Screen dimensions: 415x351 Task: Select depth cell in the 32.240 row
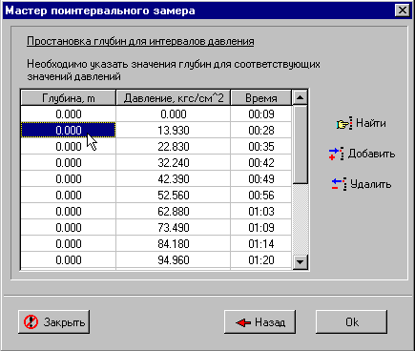coord(69,163)
